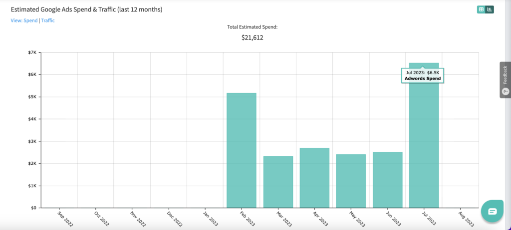511x230 pixels.
Task: Click the May 2023 spend bar
Action: pyautogui.click(x=351, y=181)
